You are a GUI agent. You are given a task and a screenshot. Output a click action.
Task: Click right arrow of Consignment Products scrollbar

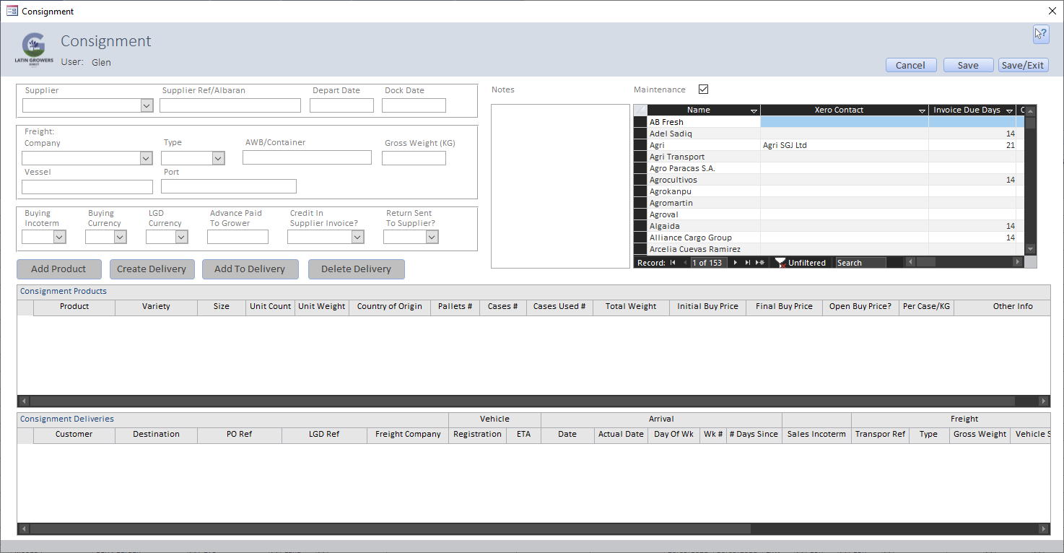(1044, 401)
